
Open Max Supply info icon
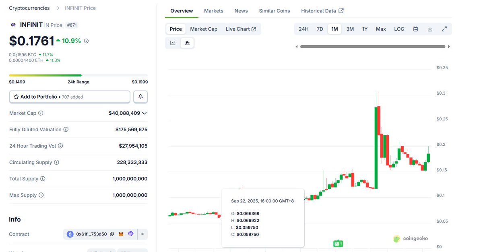pos(41,195)
